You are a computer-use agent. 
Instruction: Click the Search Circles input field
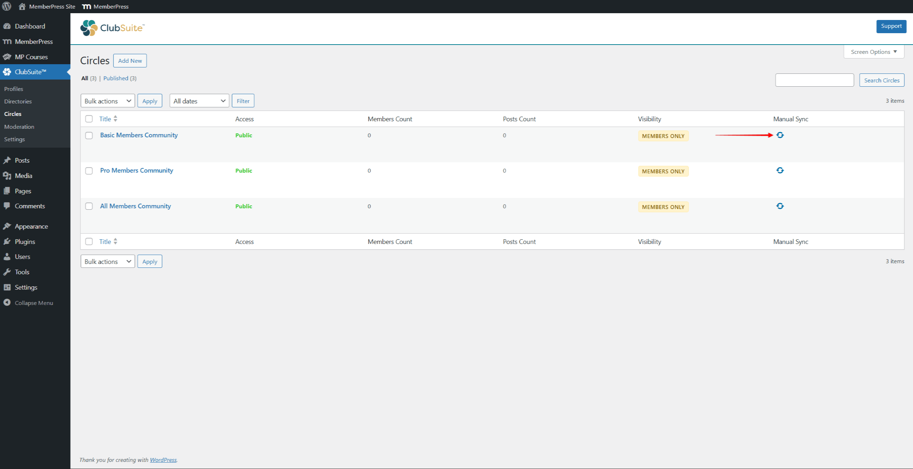tap(814, 80)
